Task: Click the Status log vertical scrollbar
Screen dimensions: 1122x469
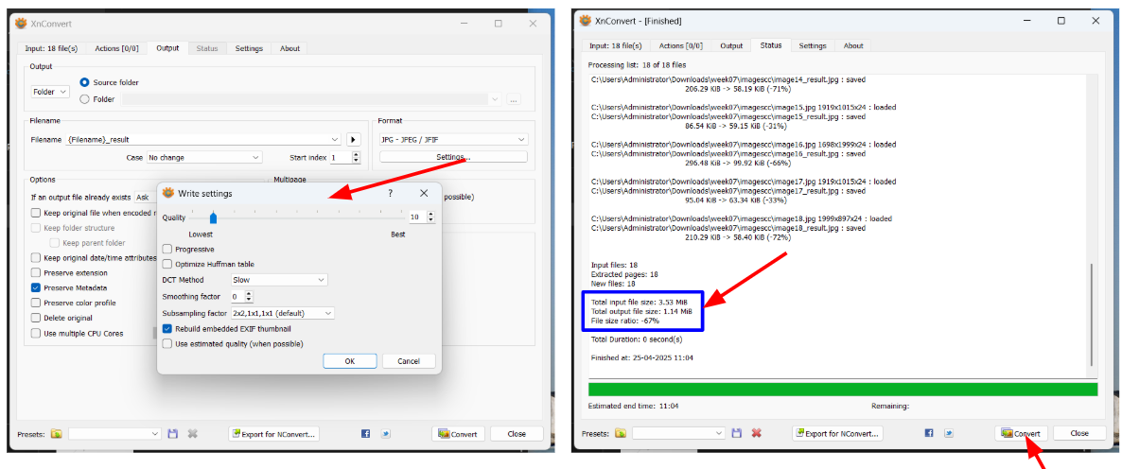Action: tap(1091, 315)
